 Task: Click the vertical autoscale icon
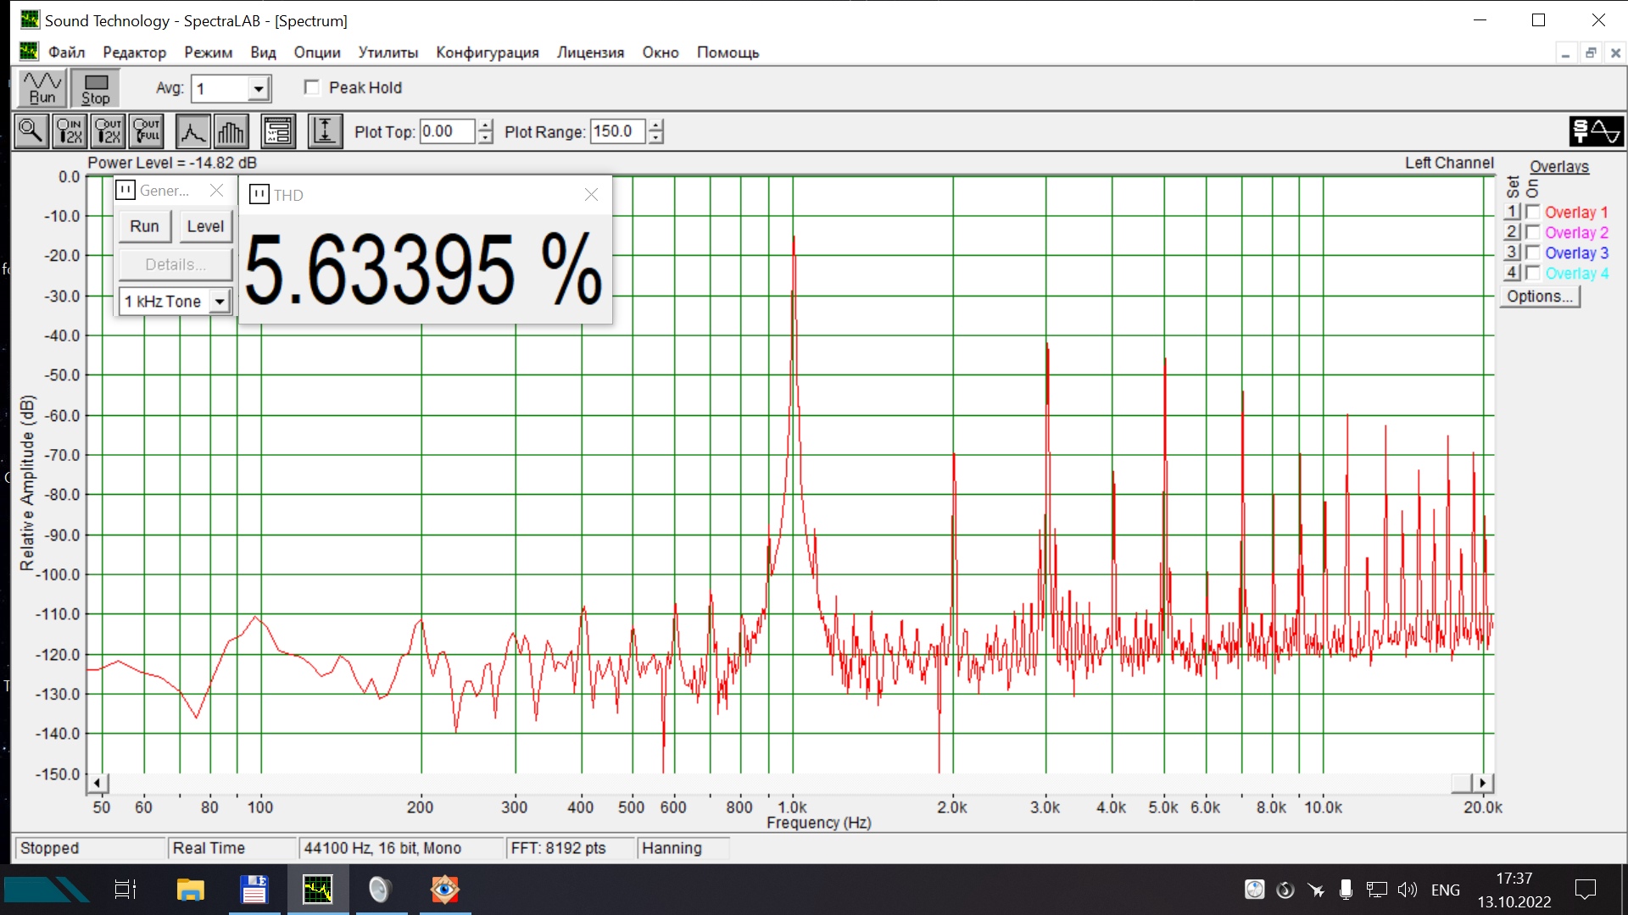pyautogui.click(x=325, y=131)
